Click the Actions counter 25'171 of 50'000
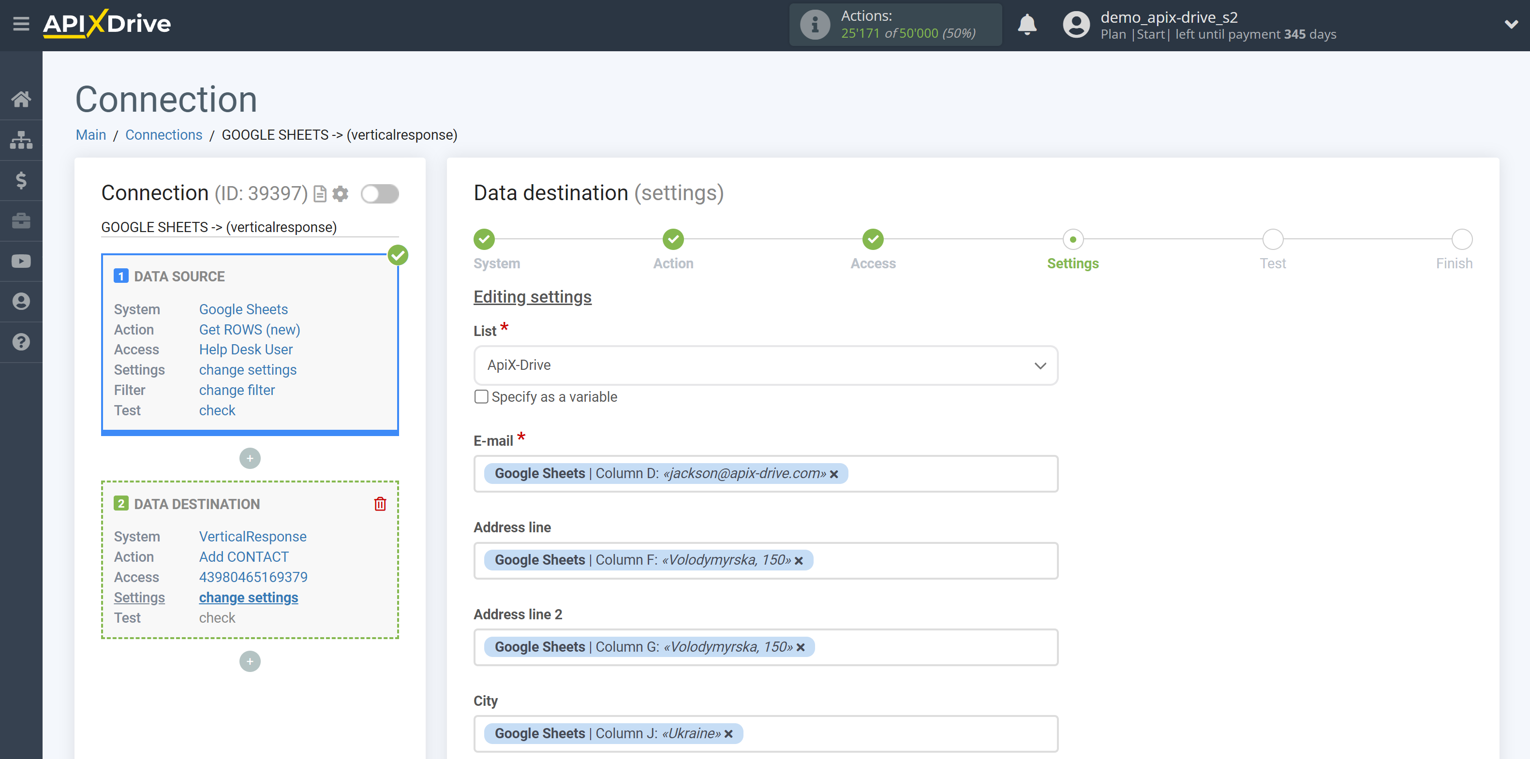Screen dimensions: 1530x759 tap(908, 33)
